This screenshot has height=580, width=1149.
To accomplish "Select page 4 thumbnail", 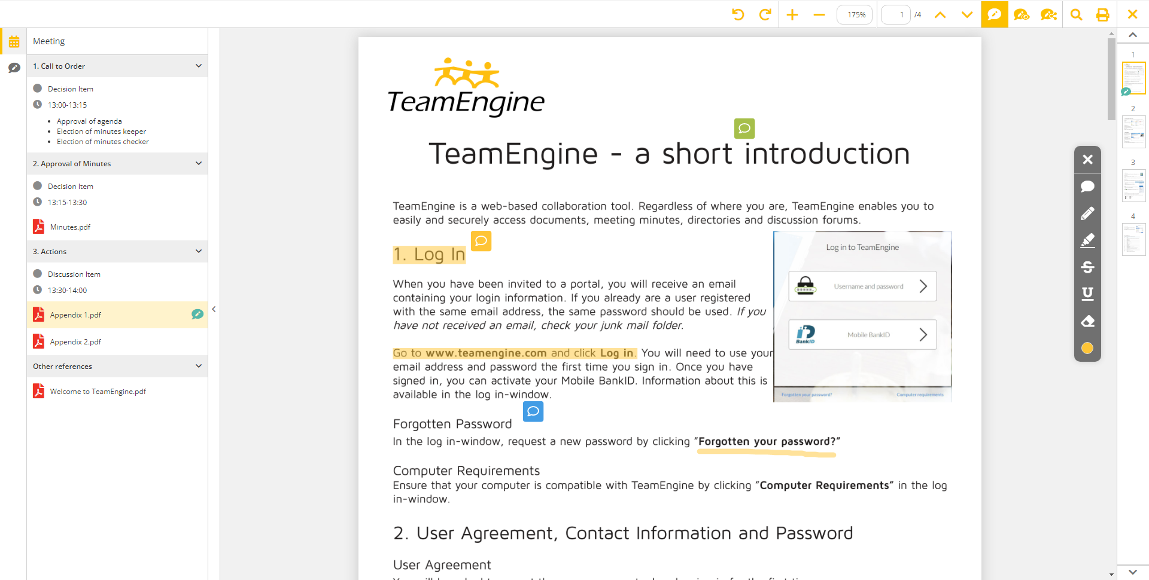I will (x=1133, y=239).
